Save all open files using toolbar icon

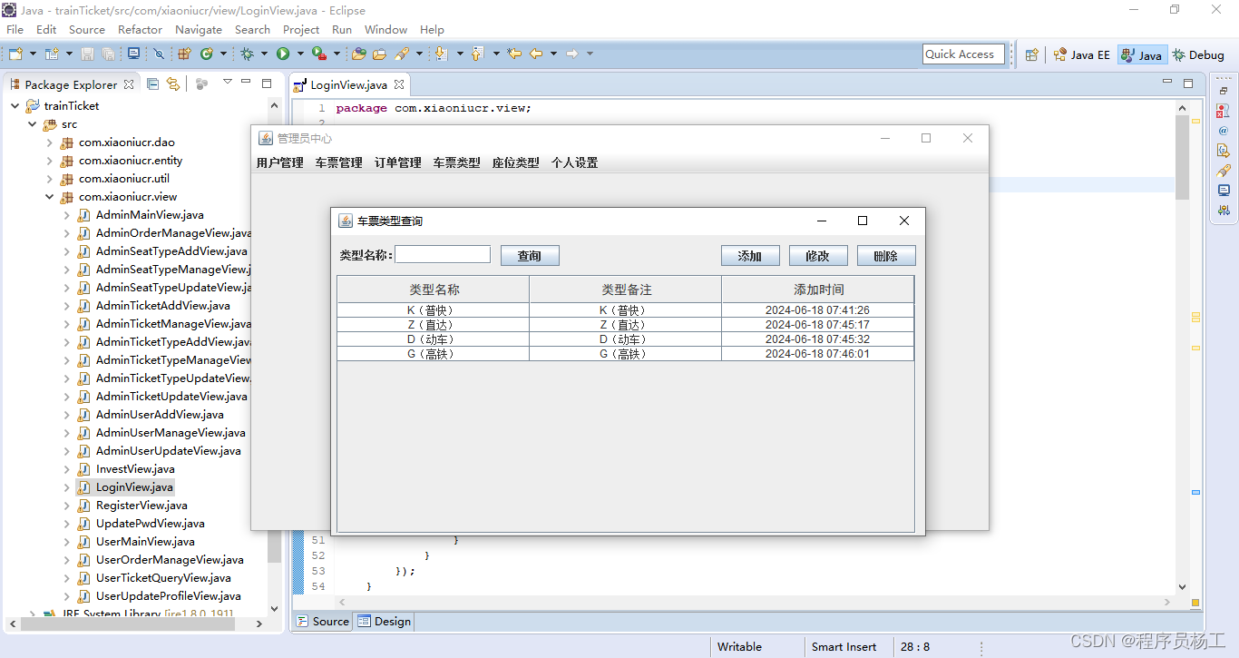pyautogui.click(x=109, y=54)
